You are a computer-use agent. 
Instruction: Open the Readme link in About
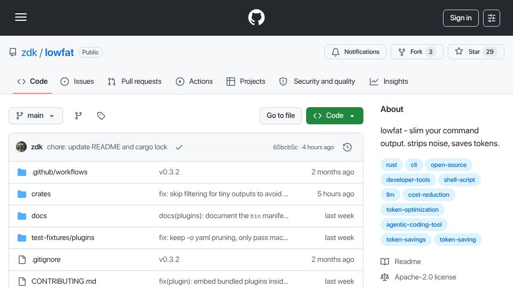(x=401, y=261)
